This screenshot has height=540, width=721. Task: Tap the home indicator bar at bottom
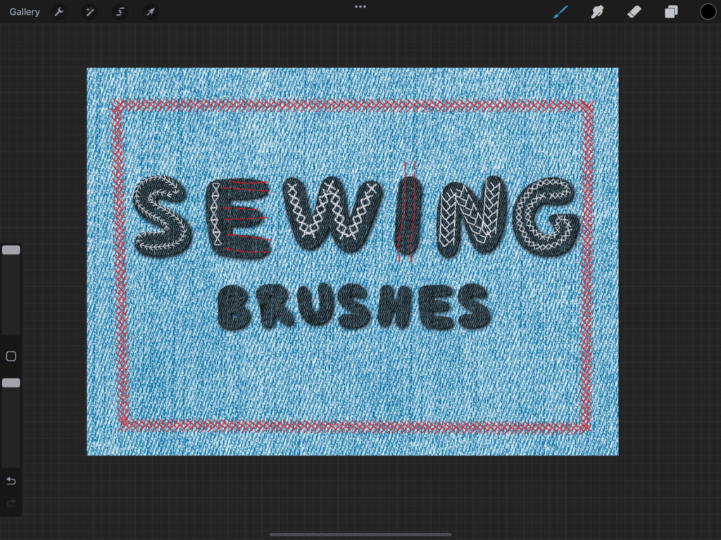point(360,534)
